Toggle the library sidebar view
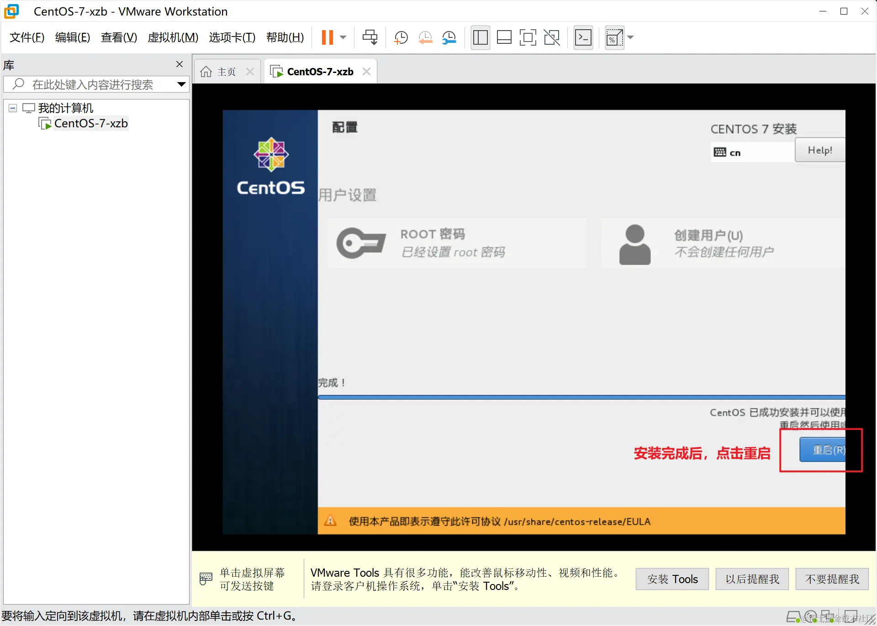This screenshot has width=877, height=626. coord(480,37)
